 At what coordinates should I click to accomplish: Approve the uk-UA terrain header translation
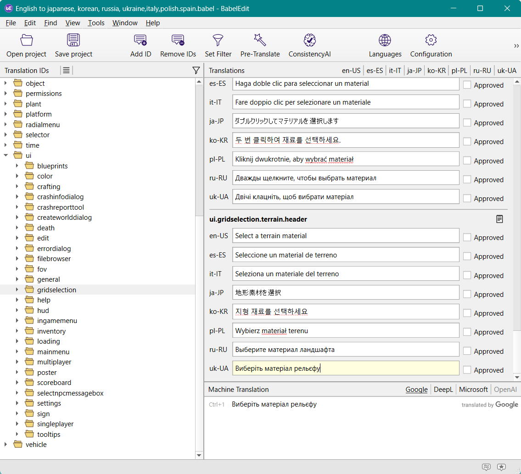click(467, 370)
